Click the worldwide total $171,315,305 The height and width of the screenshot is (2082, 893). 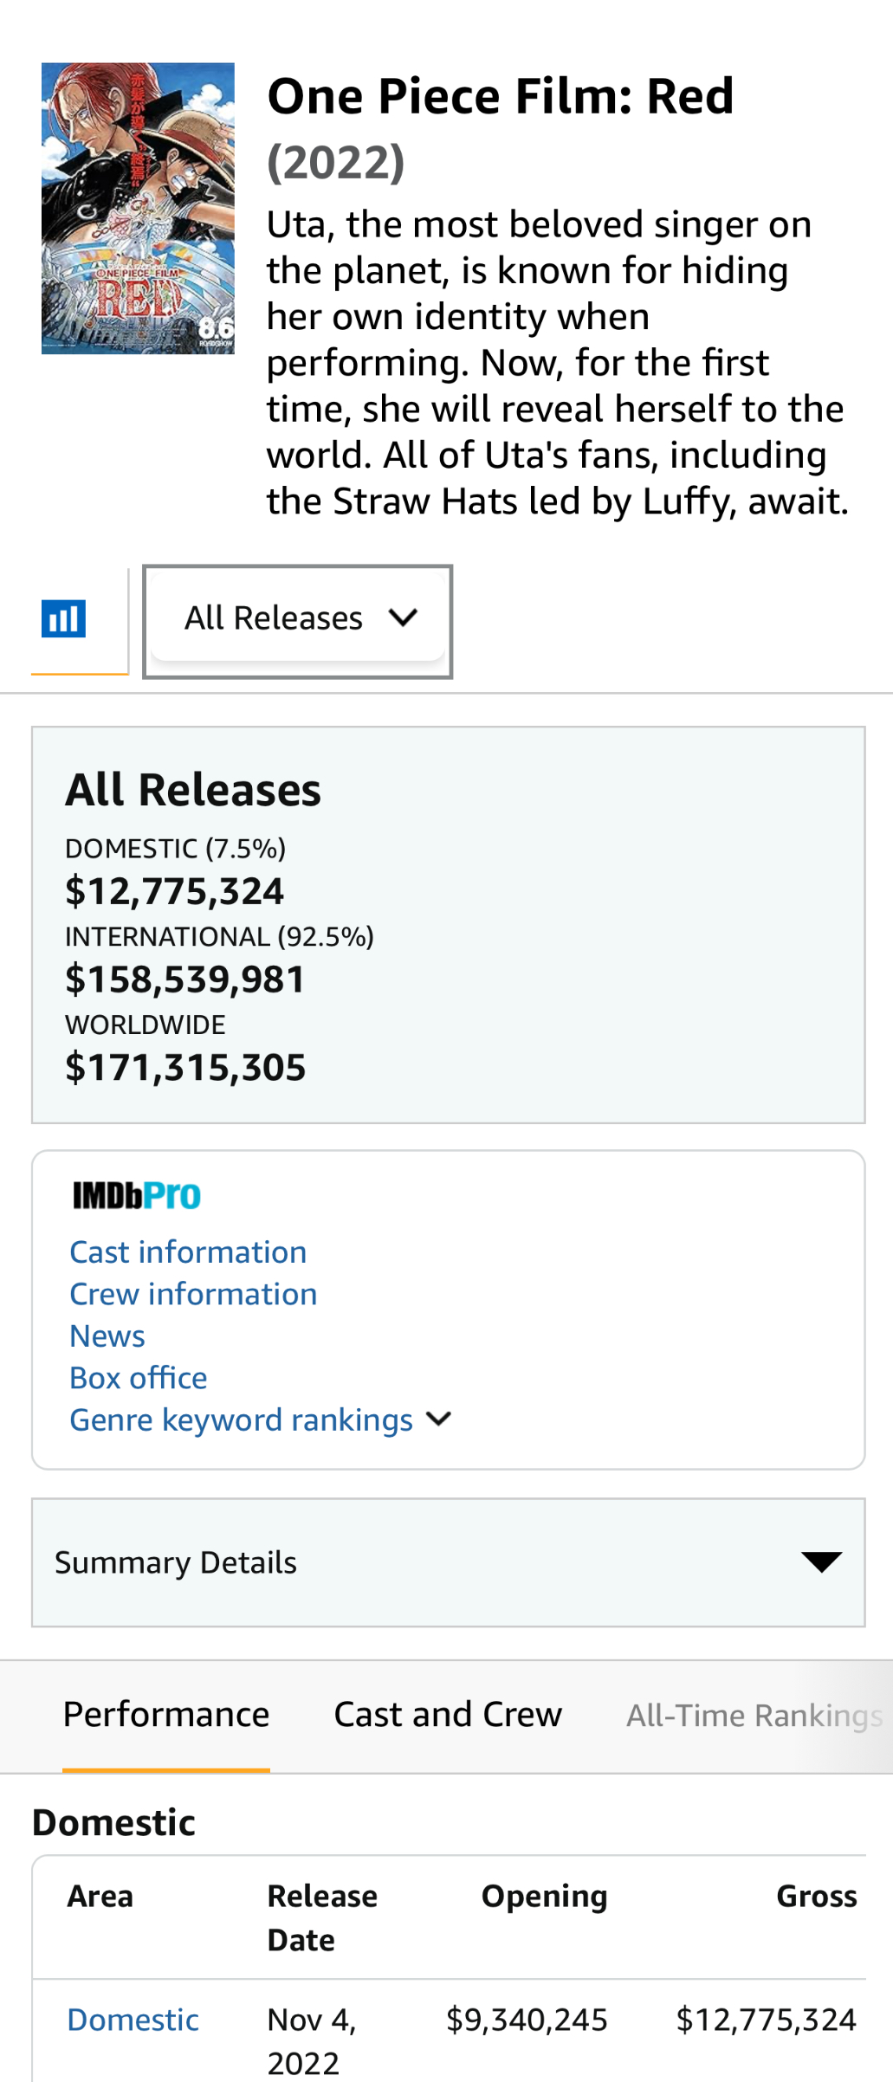[x=185, y=1068]
